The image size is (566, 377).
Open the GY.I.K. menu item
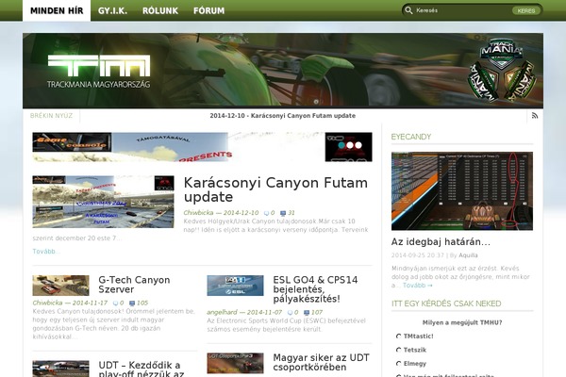tap(112, 10)
